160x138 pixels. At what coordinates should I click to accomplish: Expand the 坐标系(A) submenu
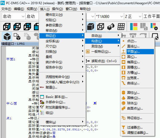point(62,41)
